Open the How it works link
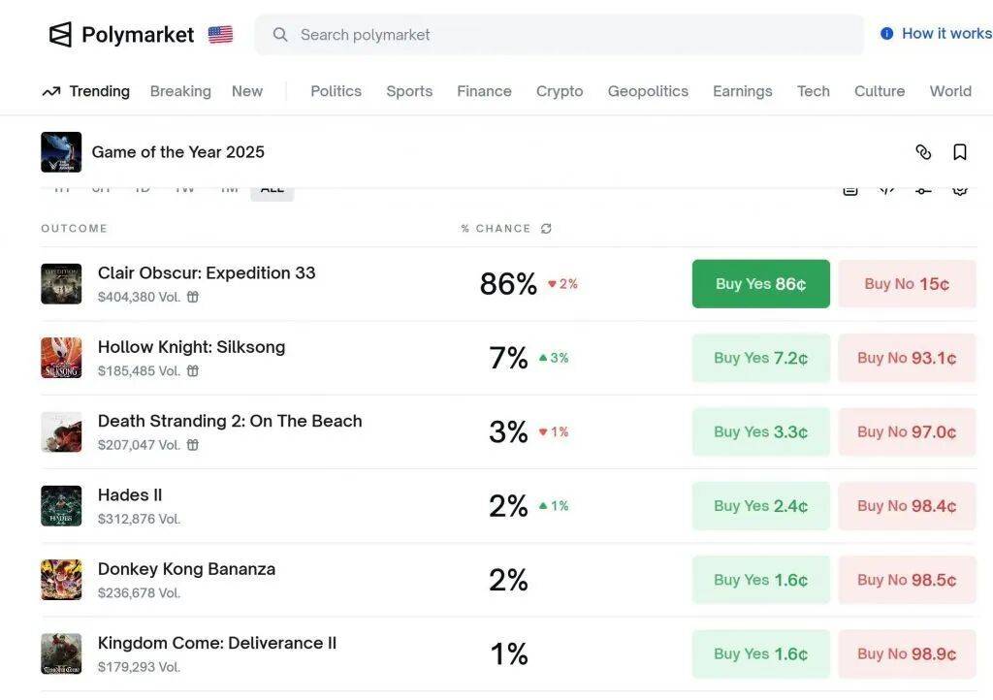This screenshot has height=700, width=993. [945, 34]
